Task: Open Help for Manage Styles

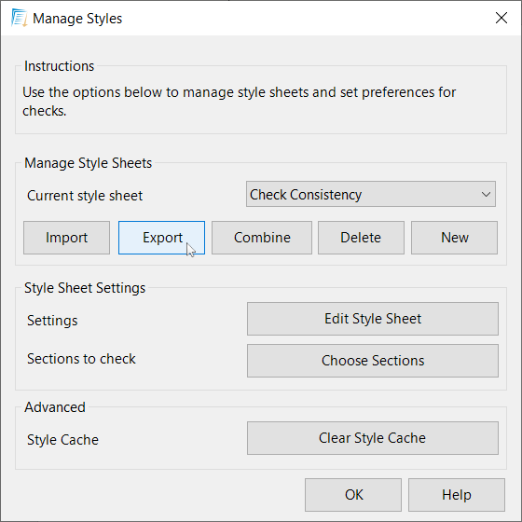Action: click(457, 495)
